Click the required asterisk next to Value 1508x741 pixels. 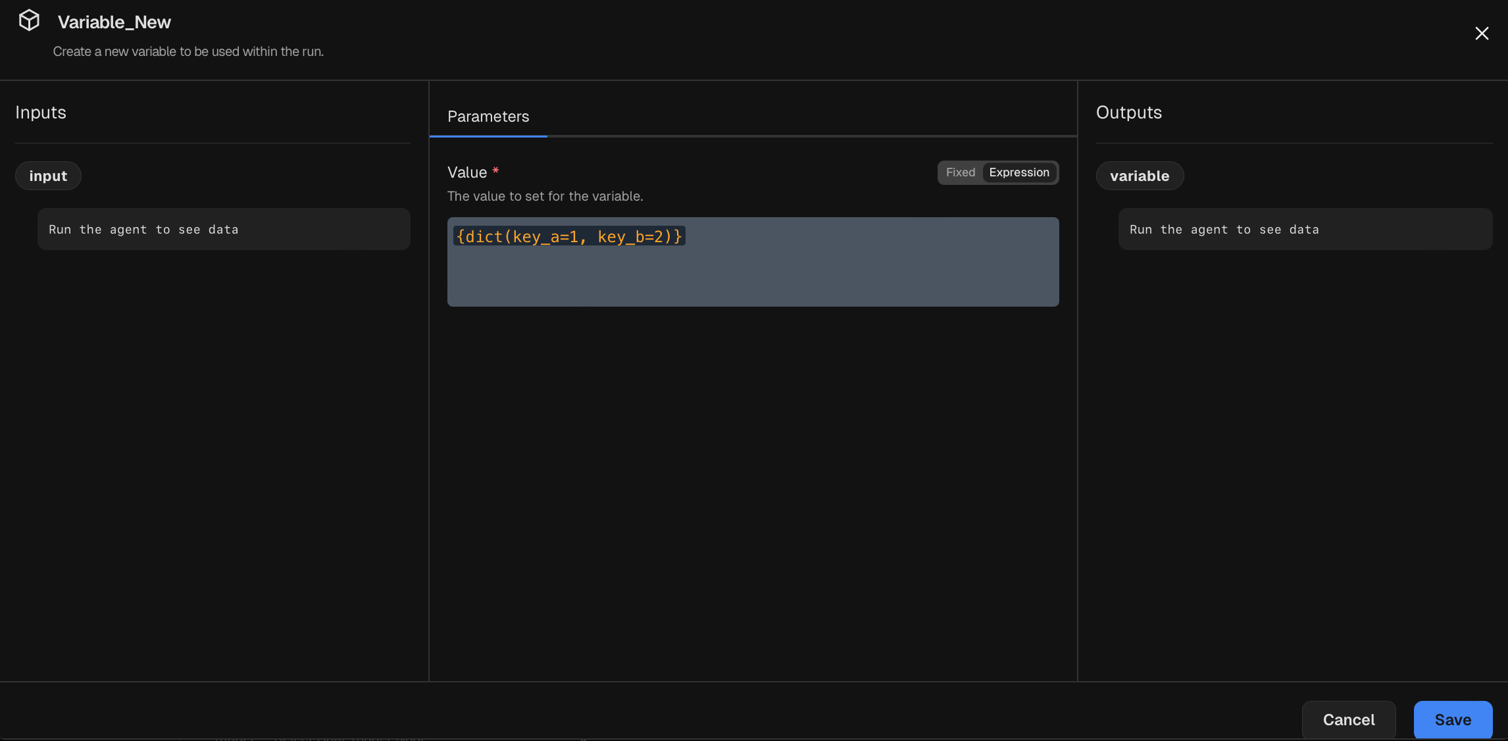coord(495,170)
